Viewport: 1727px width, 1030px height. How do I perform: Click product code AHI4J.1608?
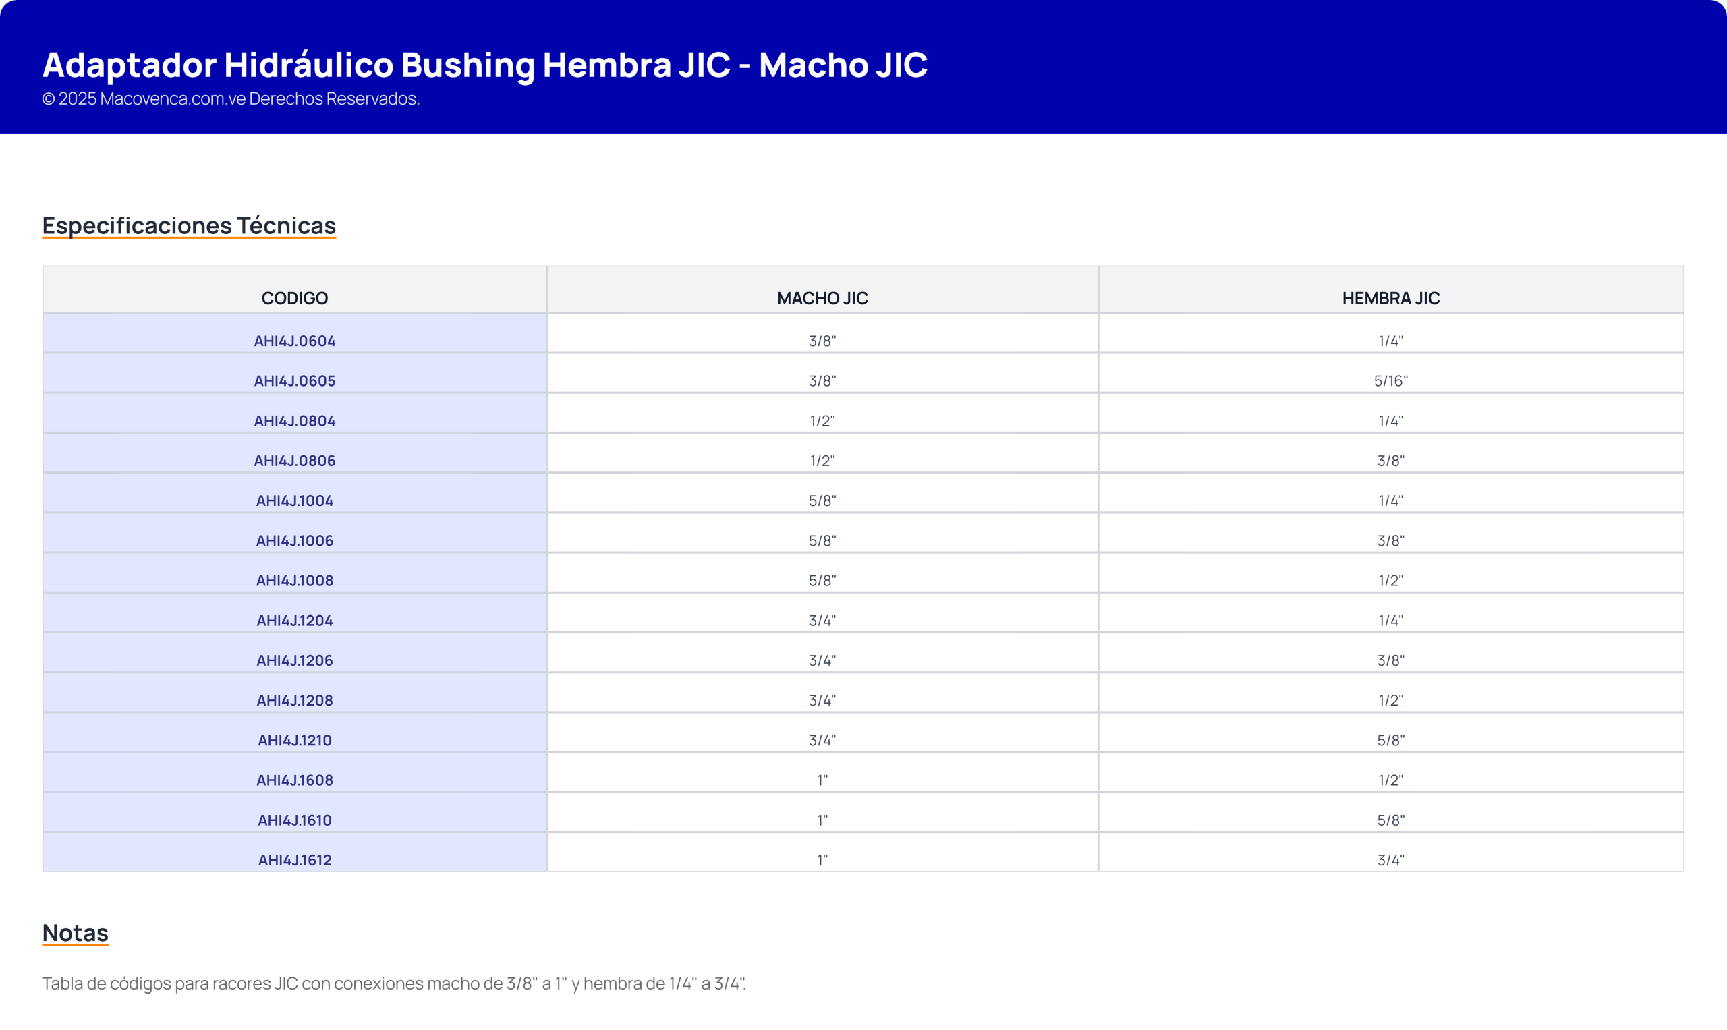point(294,780)
